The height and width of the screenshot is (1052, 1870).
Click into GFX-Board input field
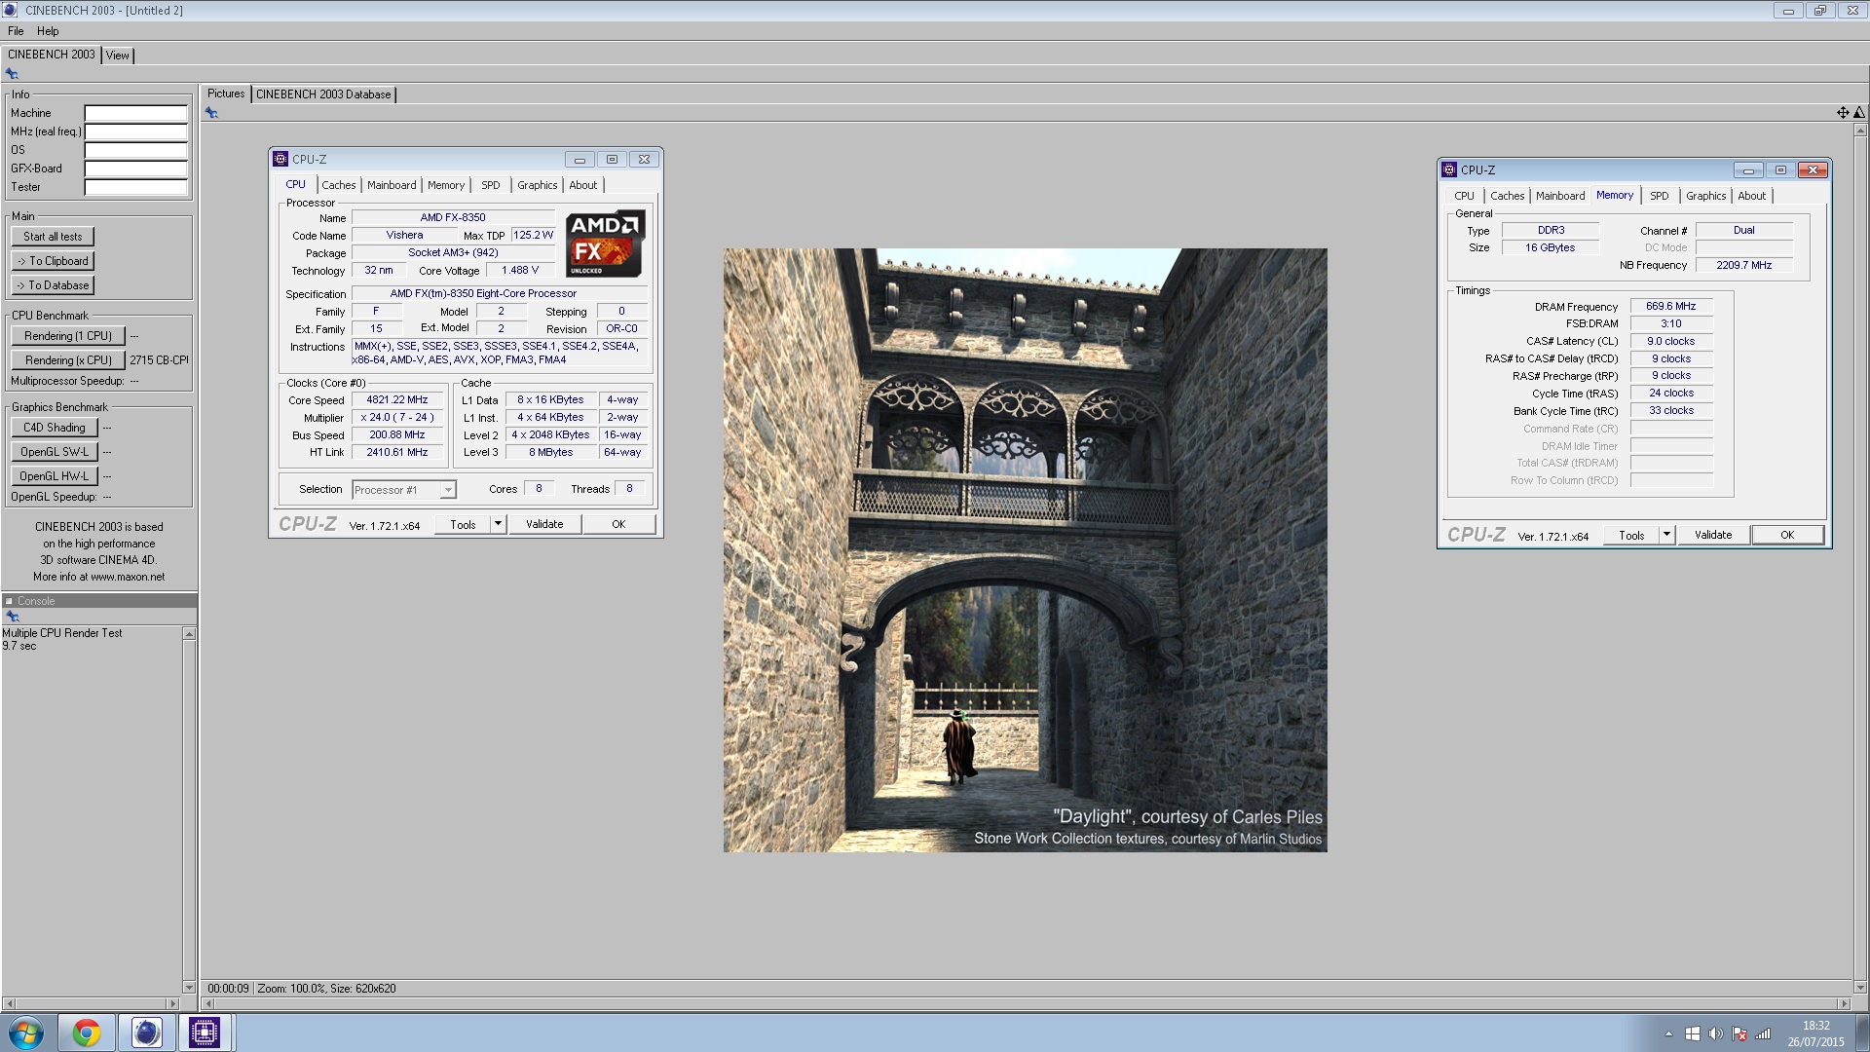136,169
